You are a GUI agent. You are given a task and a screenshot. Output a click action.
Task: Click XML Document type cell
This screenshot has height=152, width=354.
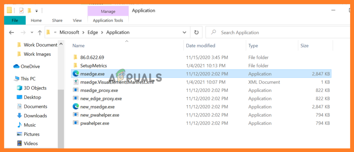pyautogui.click(x=264, y=82)
